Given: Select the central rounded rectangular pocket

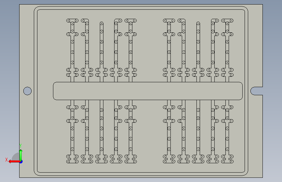Looking at the screenshot, I should (148, 91).
